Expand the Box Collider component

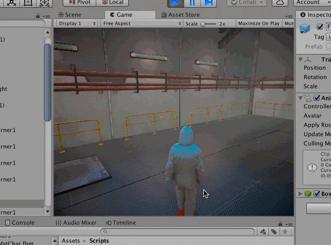tap(301, 194)
